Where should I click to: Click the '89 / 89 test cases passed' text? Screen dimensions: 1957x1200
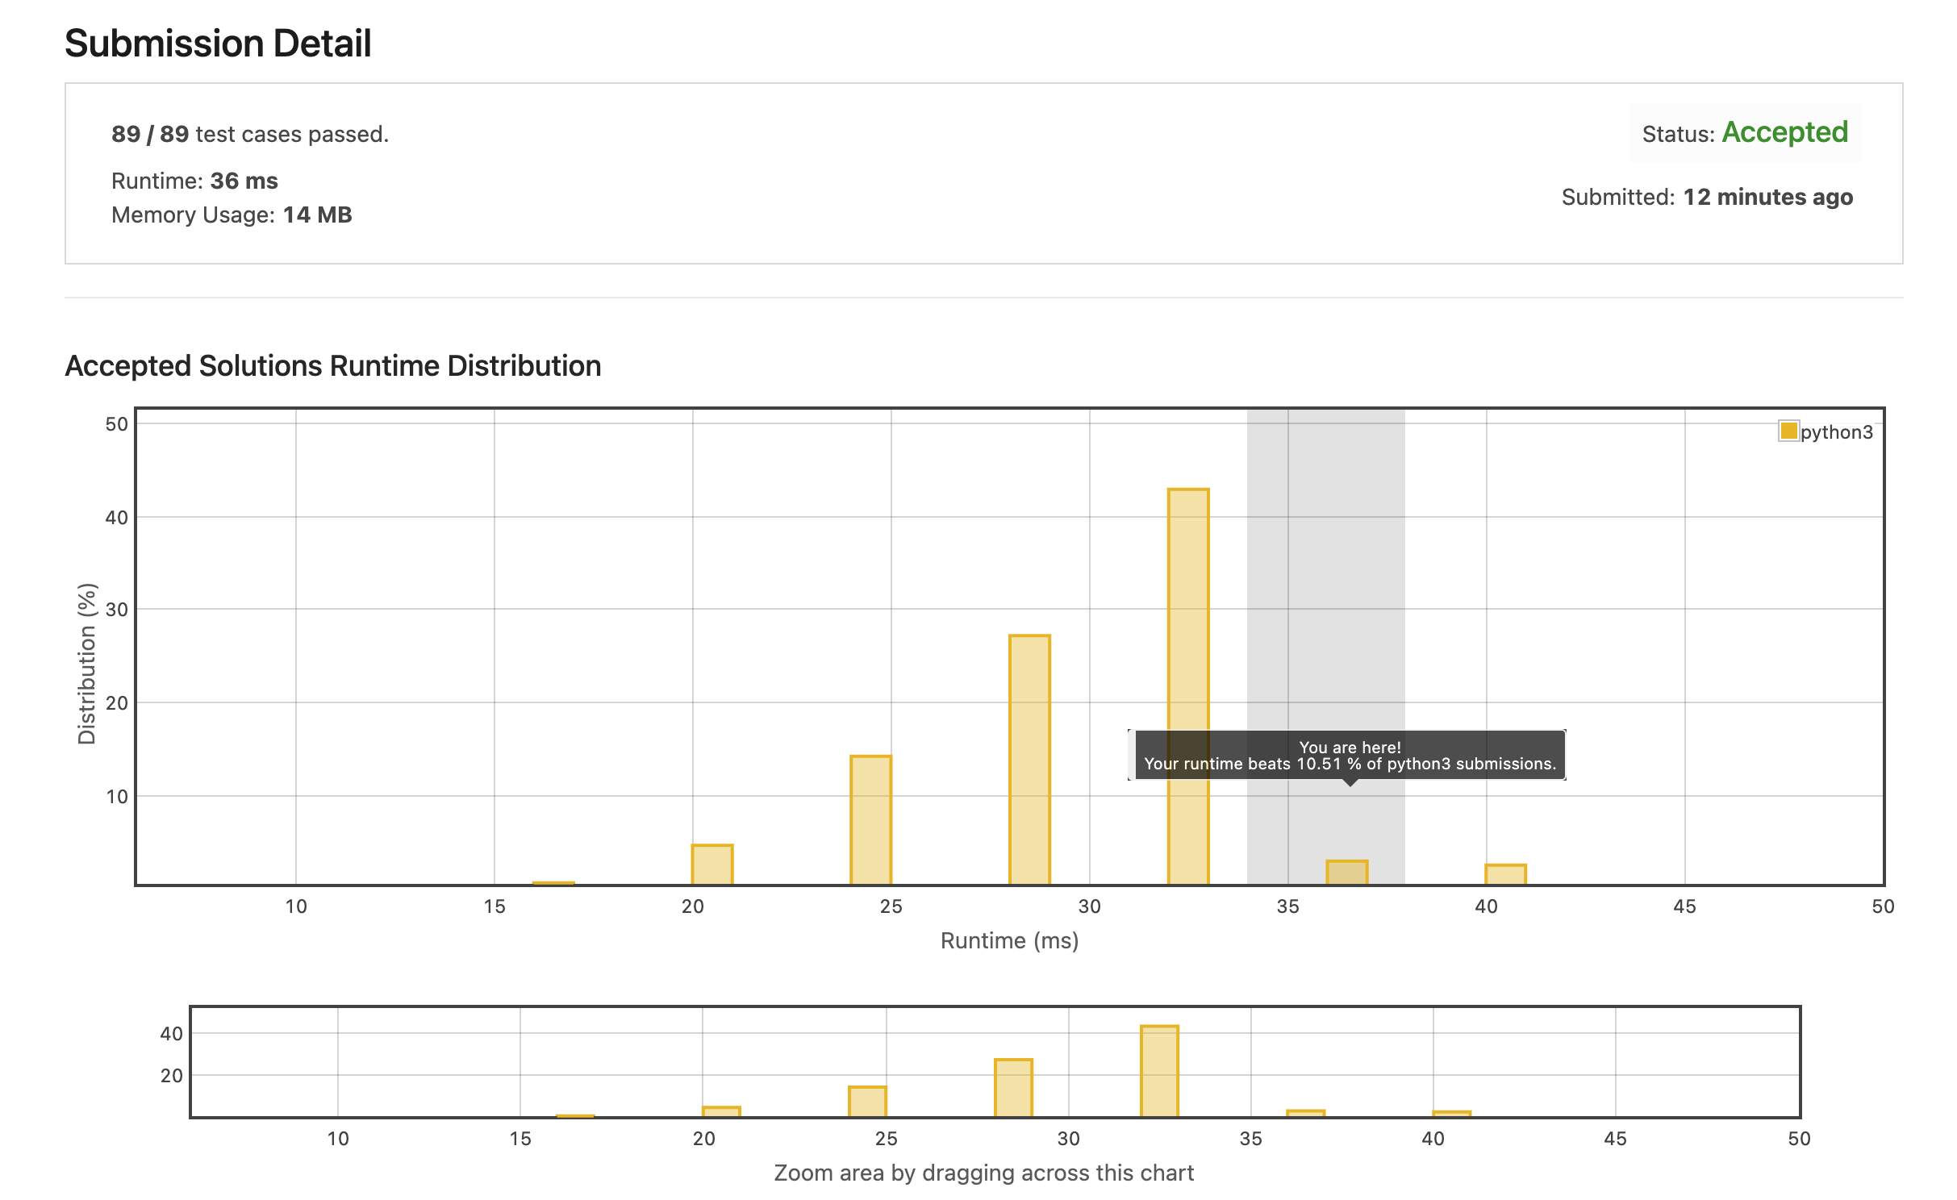(x=250, y=134)
